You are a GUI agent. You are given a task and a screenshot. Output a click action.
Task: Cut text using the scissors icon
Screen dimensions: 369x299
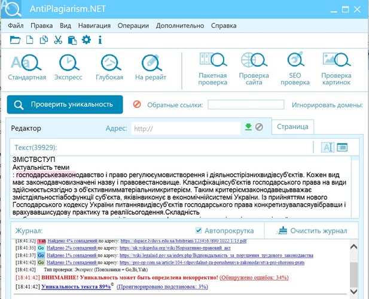tap(58, 39)
